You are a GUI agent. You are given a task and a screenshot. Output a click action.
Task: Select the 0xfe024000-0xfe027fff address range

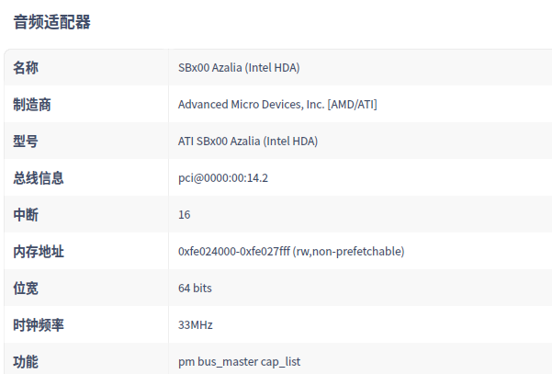click(233, 252)
